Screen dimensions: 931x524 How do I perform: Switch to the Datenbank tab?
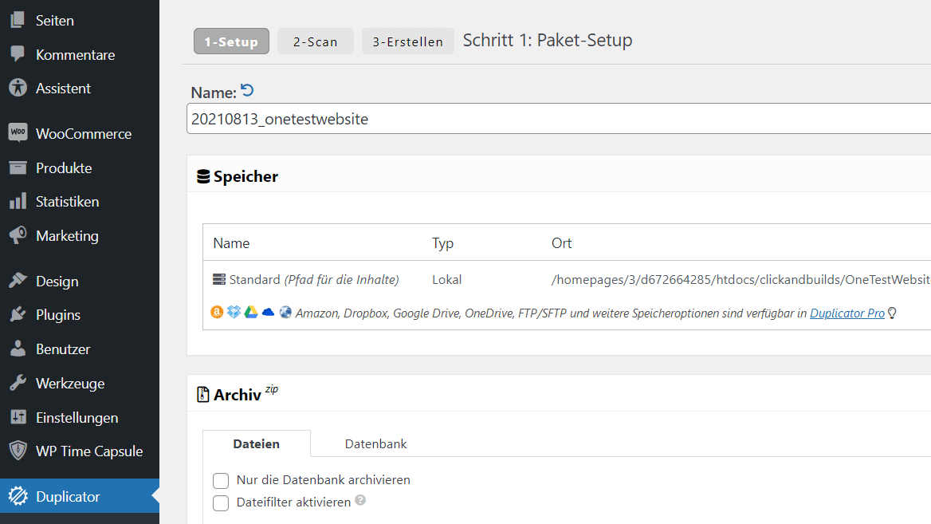point(376,443)
